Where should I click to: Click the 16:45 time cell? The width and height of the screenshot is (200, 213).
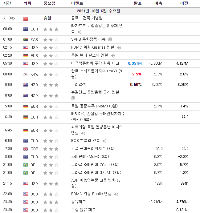point(8,130)
